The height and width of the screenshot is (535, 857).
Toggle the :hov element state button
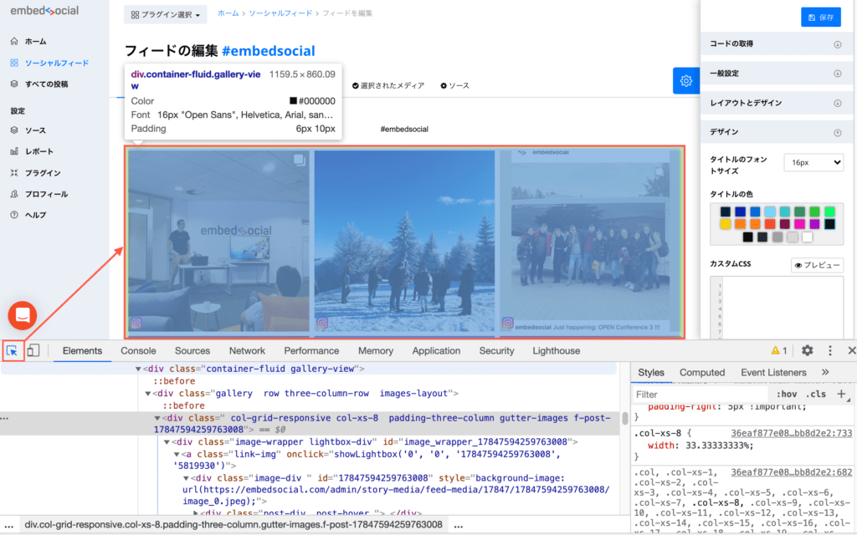pyautogui.click(x=786, y=394)
